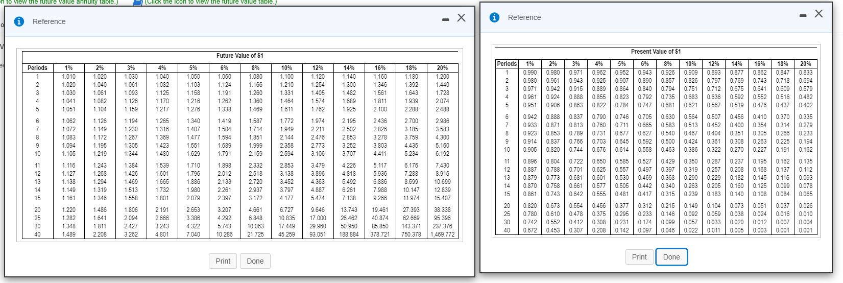
Task: Click period label 25 in Present Value table
Action: [x=507, y=214]
